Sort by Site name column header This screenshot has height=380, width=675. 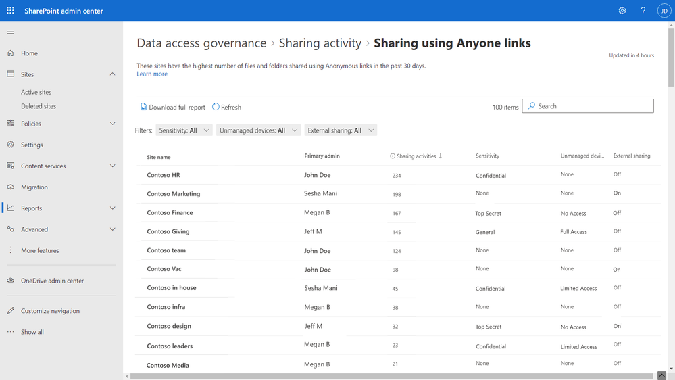(x=158, y=157)
